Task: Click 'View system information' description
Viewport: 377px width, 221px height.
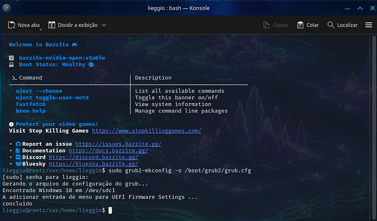Action: point(173,104)
